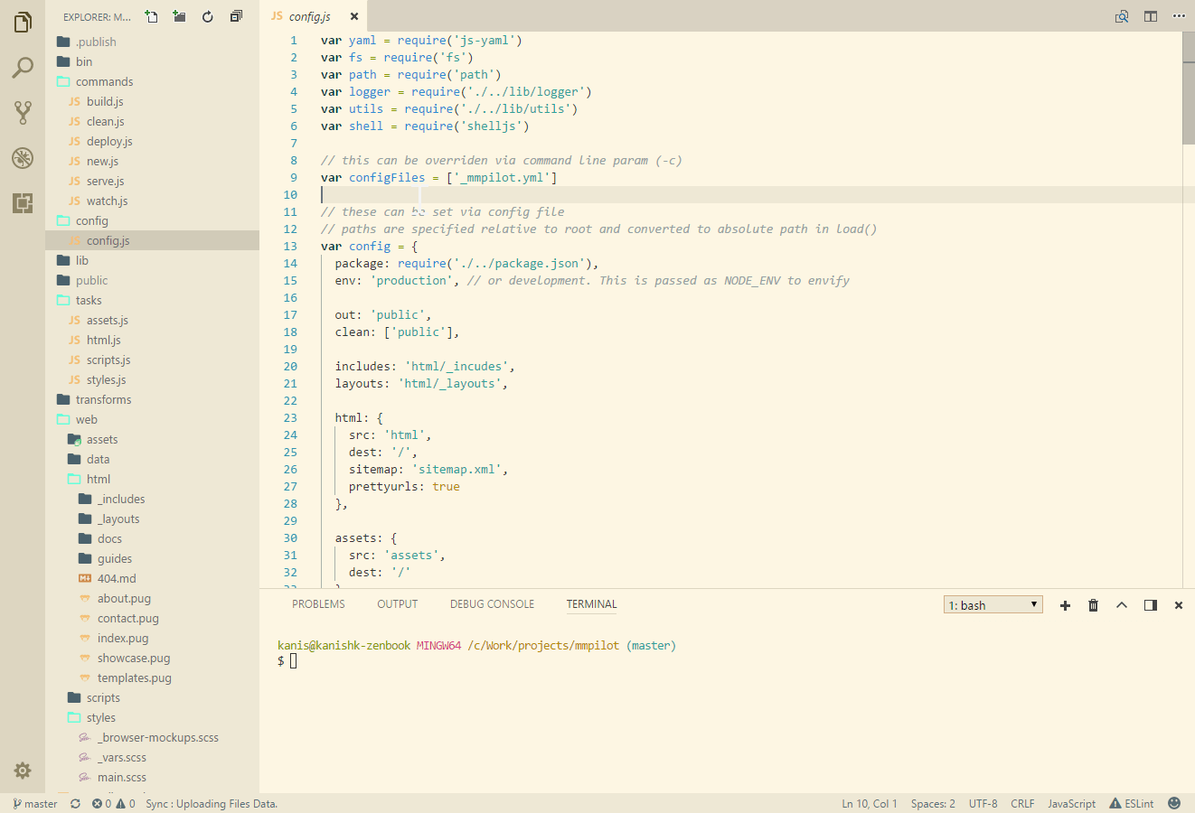Click the master branch indicator
This screenshot has height=813, width=1195.
point(34,803)
